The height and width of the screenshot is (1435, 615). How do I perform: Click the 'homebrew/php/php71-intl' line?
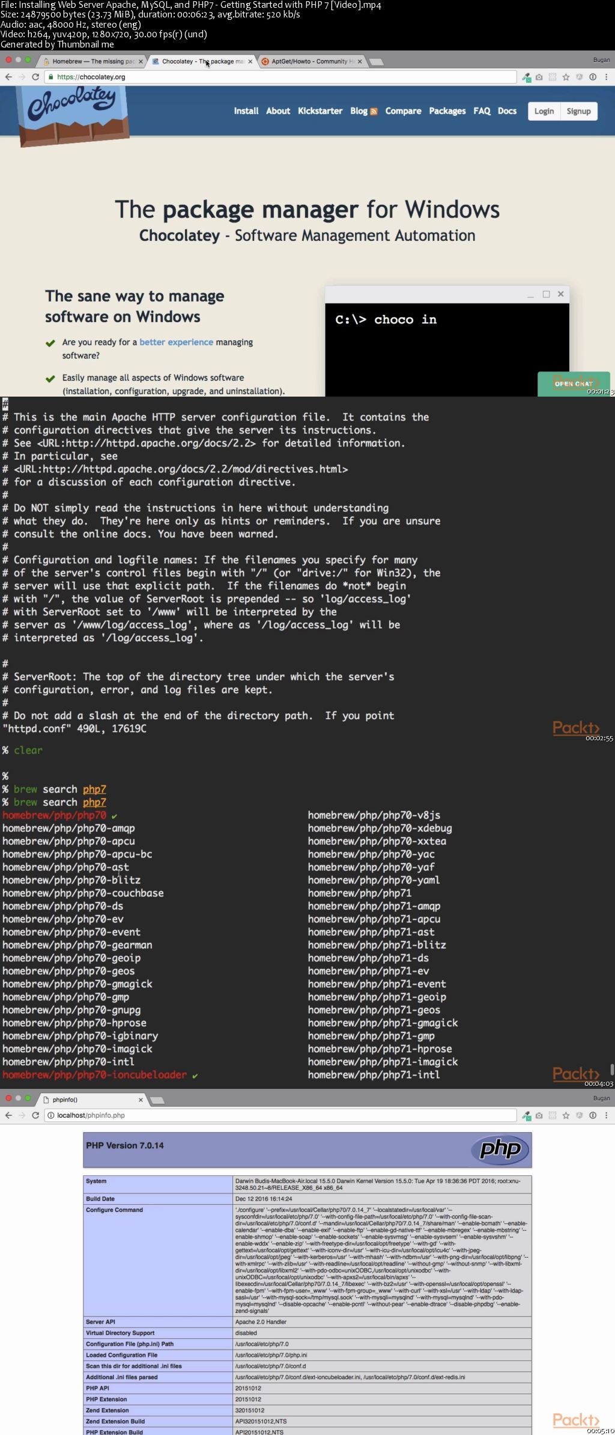coord(374,1074)
